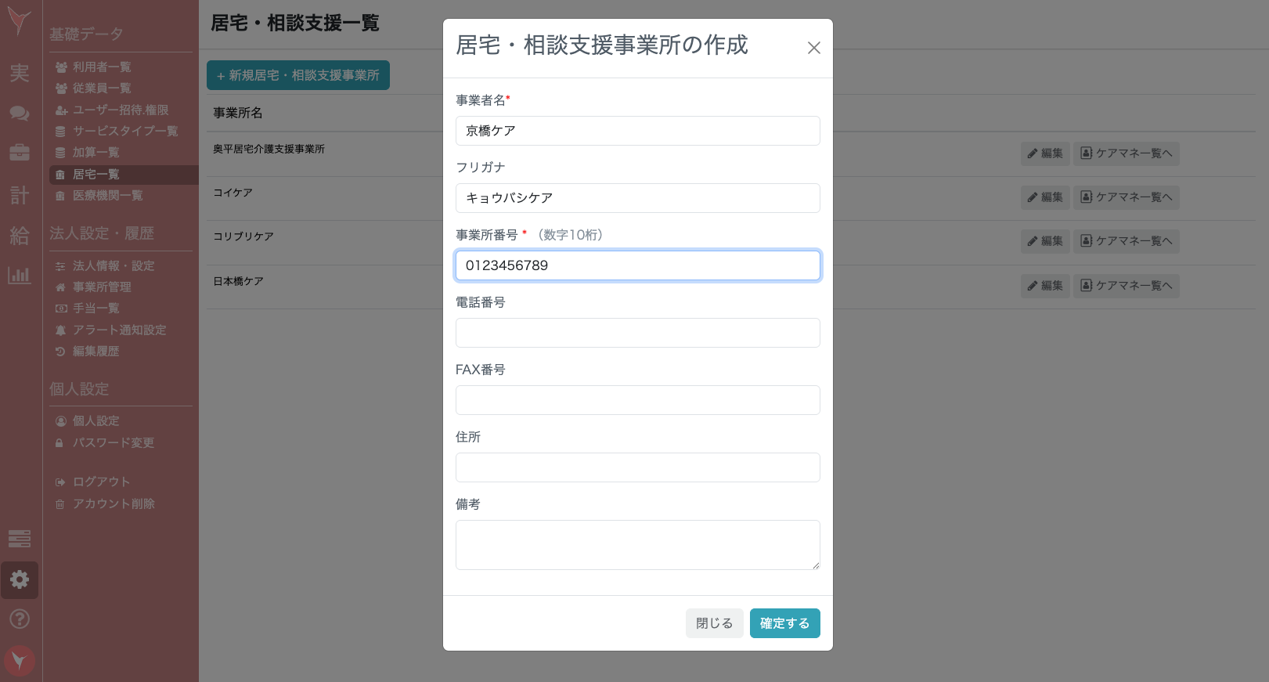Click the 奥平居宅介護支援事業所 row name
The image size is (1269, 682).
point(269,149)
